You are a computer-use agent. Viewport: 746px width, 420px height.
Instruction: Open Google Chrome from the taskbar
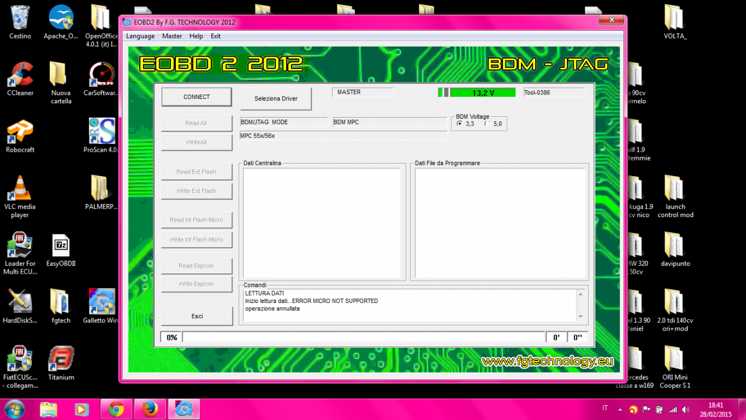(116, 409)
